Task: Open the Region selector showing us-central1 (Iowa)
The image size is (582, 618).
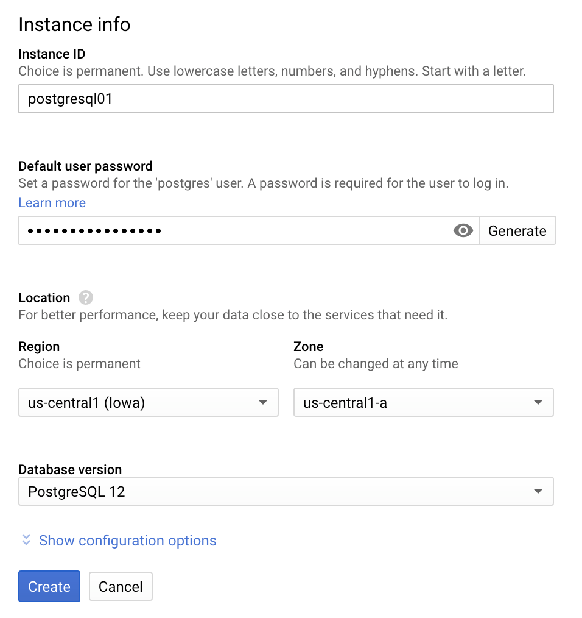Action: click(x=149, y=402)
